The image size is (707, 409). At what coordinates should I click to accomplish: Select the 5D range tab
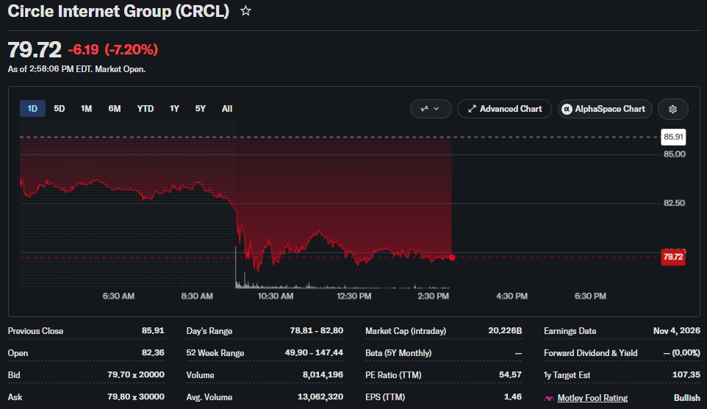coord(59,109)
